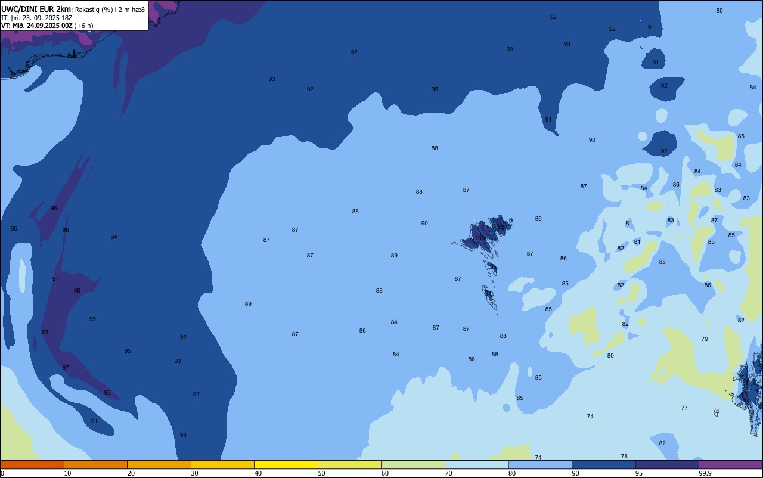This screenshot has width=763, height=478.
Task: Click the '76' humidity value on the map
Action: [x=716, y=411]
